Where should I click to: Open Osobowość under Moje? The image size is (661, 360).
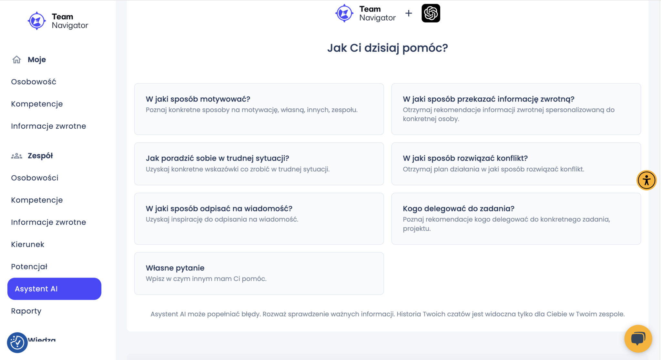[34, 82]
